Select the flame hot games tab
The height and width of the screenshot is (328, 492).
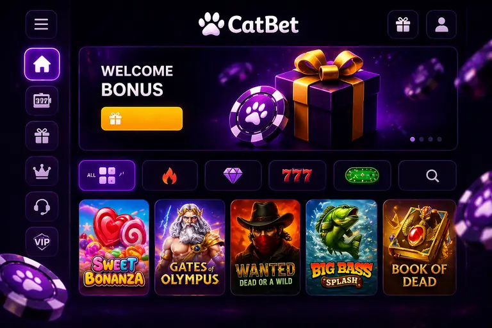[170, 176]
